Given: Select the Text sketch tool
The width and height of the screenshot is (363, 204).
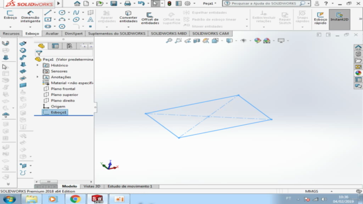Looking at the screenshot, I should click(x=90, y=19).
